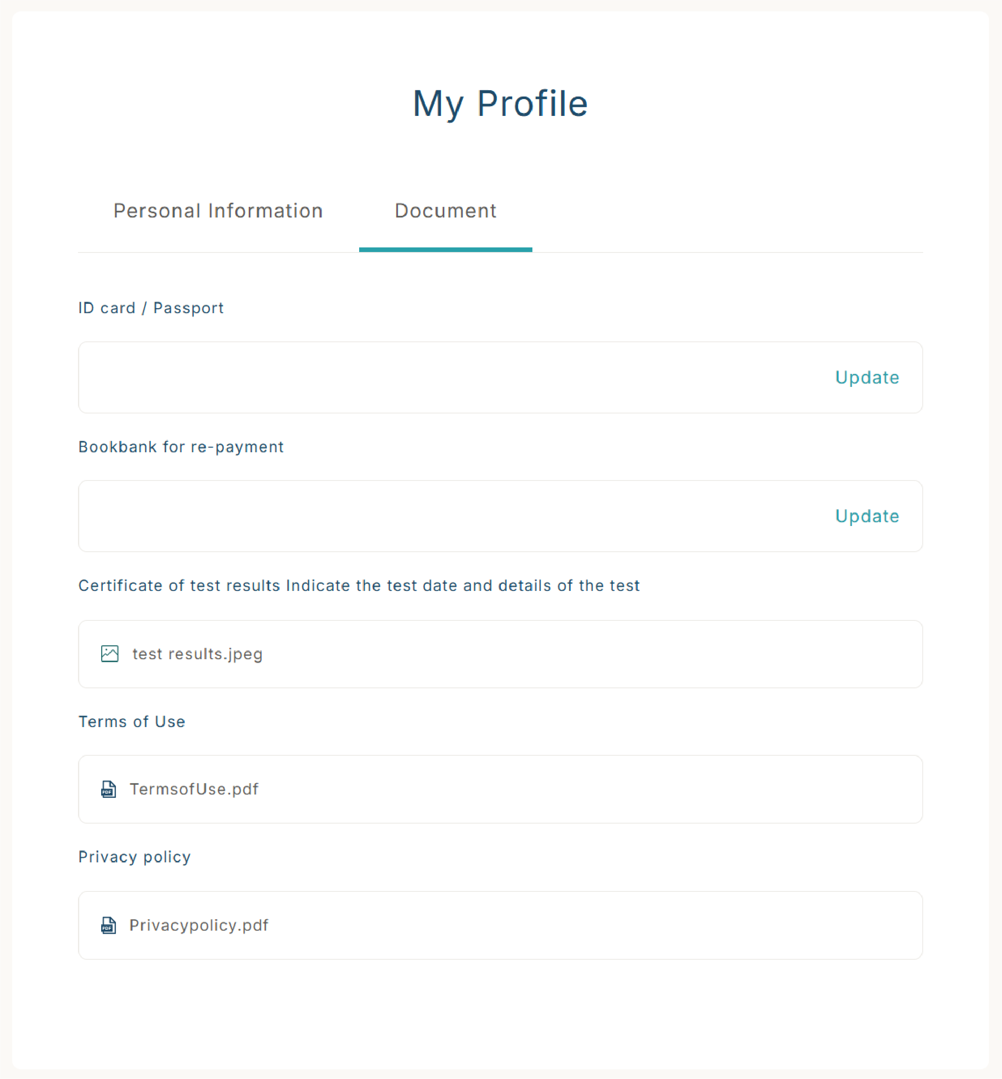Click the Certificate of test results label
1002x1079 pixels.
(359, 585)
